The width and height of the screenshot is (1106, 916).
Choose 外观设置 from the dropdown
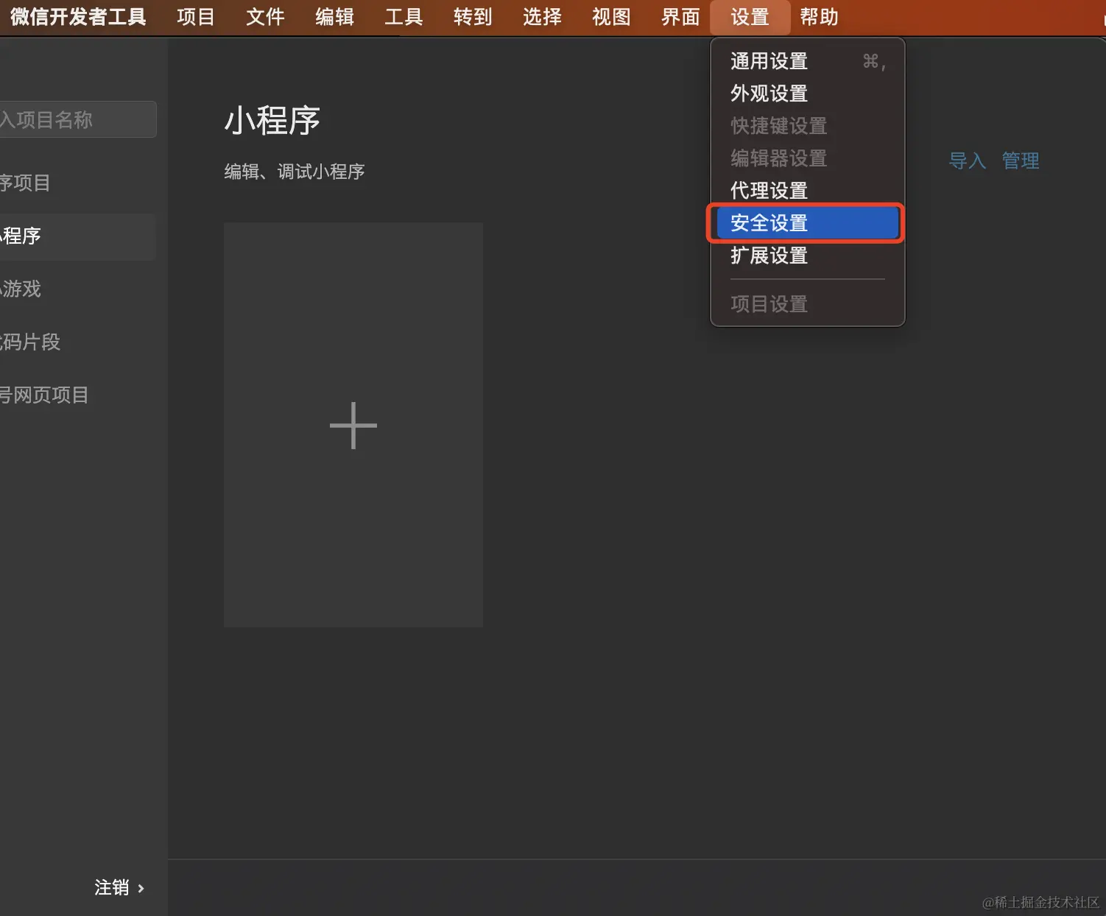tap(808, 94)
